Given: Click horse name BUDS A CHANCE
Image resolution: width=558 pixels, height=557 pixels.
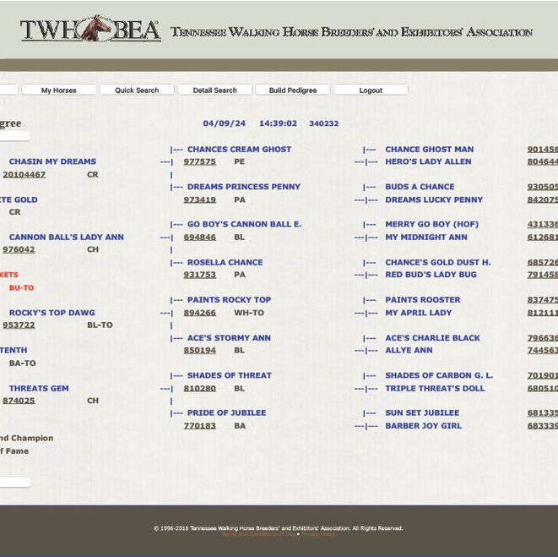Looking at the screenshot, I should (420, 187).
